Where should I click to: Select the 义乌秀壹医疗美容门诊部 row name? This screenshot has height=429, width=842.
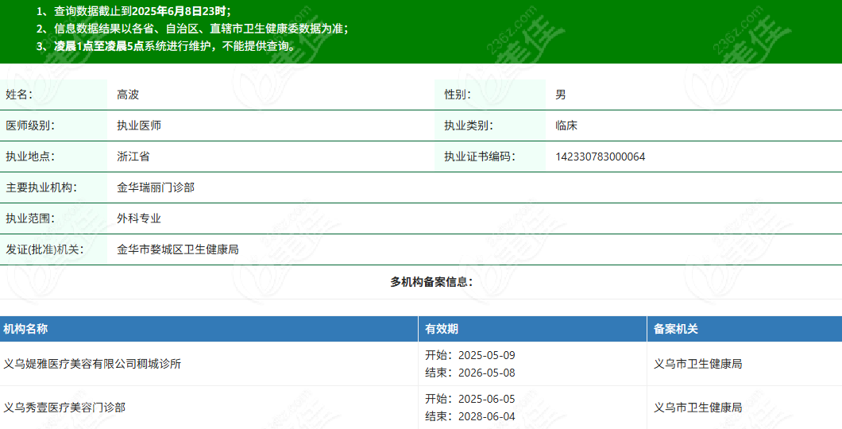point(64,408)
